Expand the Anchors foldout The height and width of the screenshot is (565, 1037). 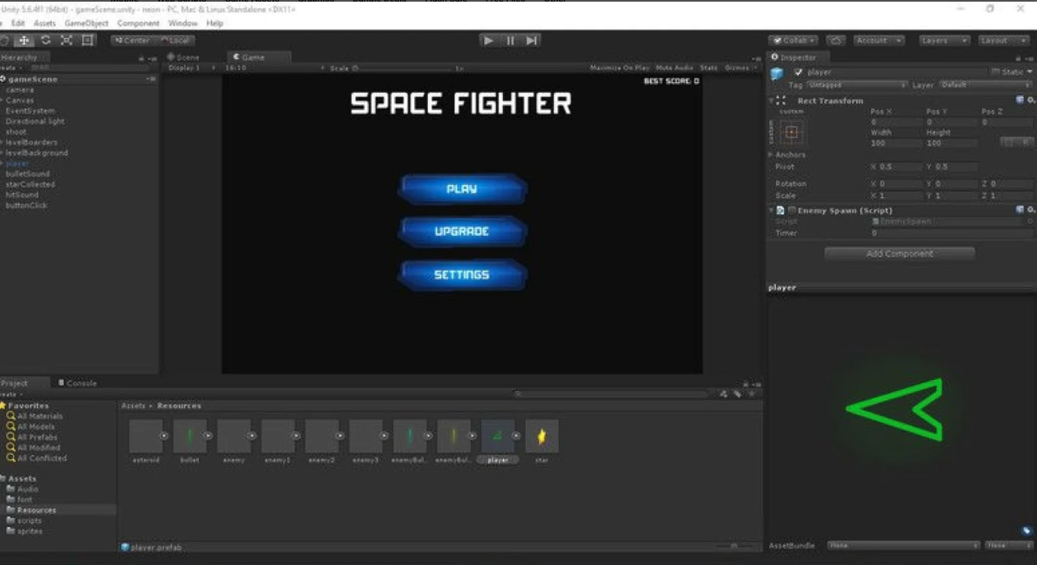[771, 154]
